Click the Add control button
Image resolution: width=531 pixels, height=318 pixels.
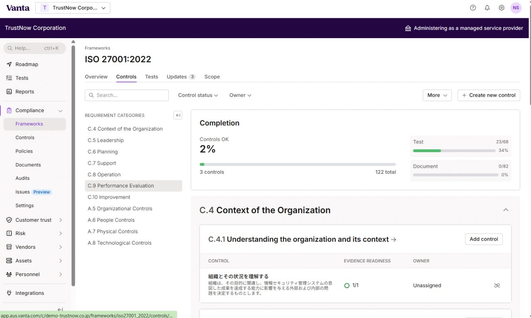pyautogui.click(x=484, y=239)
